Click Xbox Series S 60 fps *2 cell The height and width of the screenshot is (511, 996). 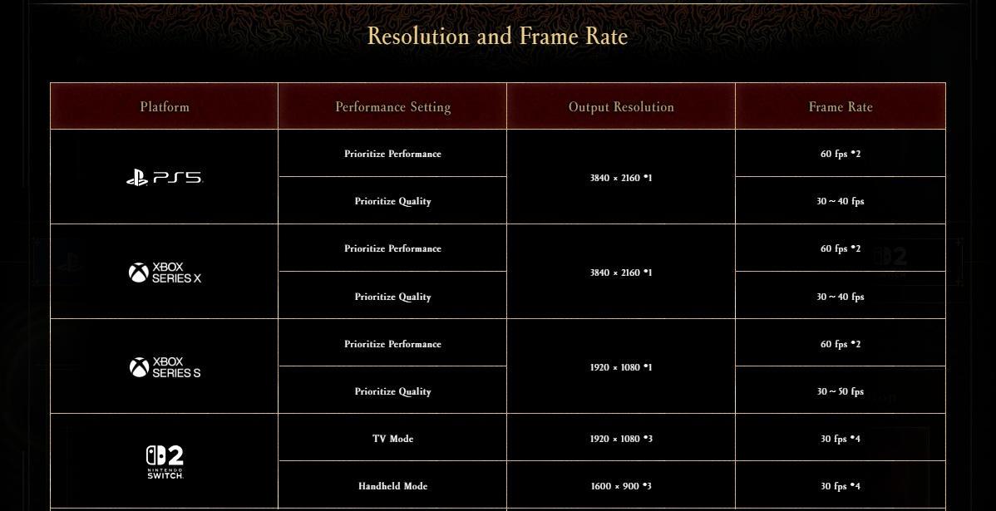tap(841, 343)
